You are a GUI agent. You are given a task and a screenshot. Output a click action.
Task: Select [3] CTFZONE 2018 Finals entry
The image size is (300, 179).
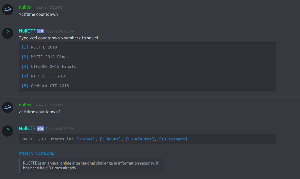click(x=49, y=67)
